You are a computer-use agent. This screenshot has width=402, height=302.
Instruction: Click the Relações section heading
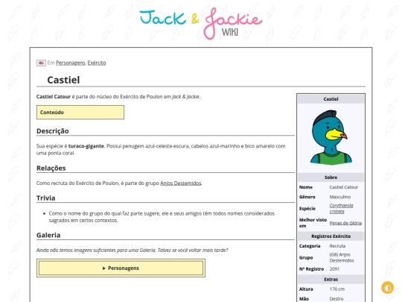(x=51, y=169)
